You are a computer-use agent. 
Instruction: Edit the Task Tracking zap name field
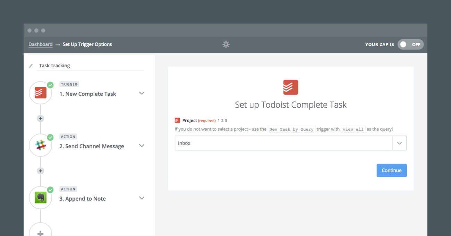pos(90,65)
